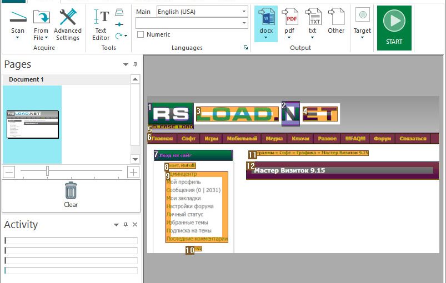
Task: Select the Document 1 header
Action: (66, 79)
